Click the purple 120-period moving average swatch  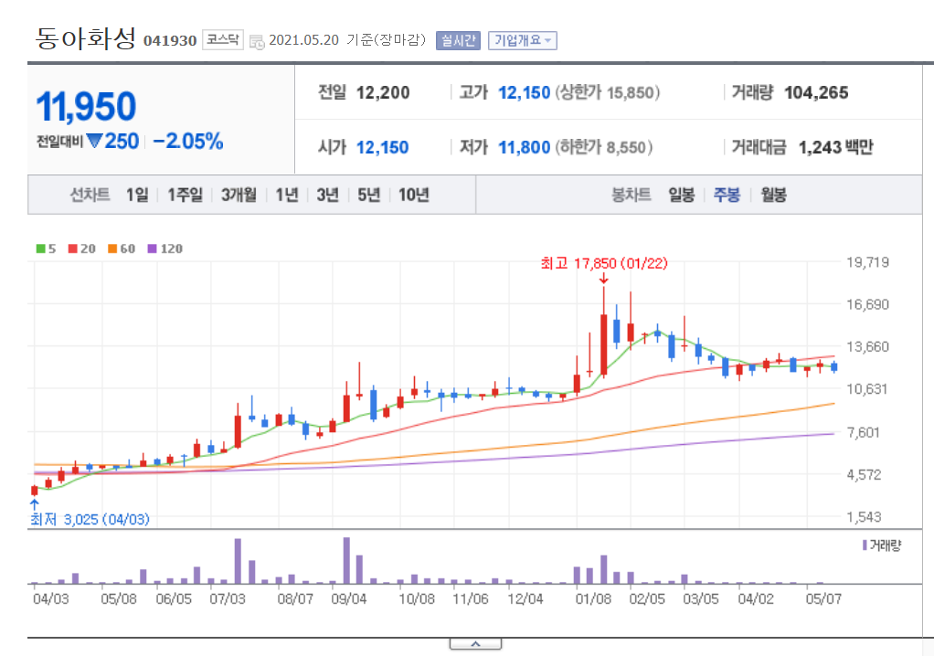click(153, 249)
